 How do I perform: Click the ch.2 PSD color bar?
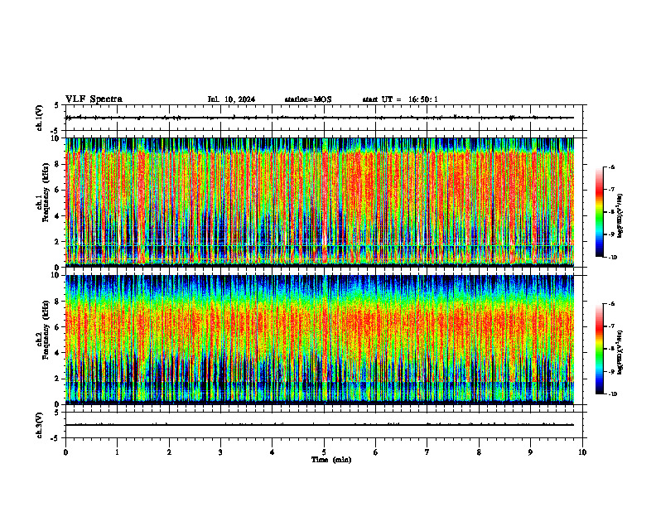tap(600, 349)
